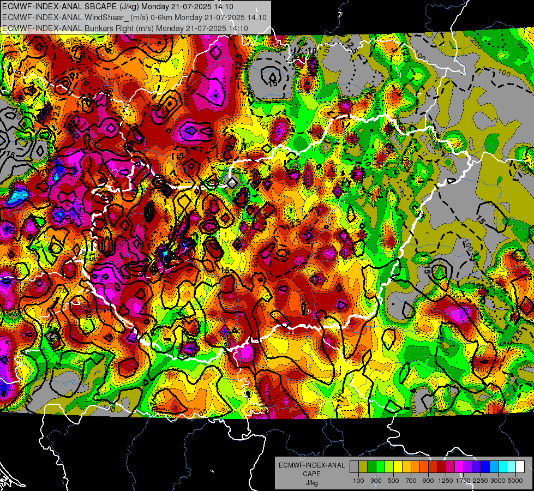Click the pale cyan legend swatch before 5000
534x491 pixels.
click(511, 466)
